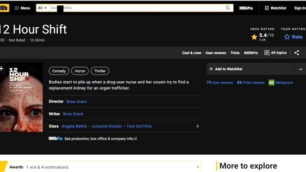This screenshot has height=172, width=306.
Task: Open the 12 Hour Shift poster
Action: (21, 97)
